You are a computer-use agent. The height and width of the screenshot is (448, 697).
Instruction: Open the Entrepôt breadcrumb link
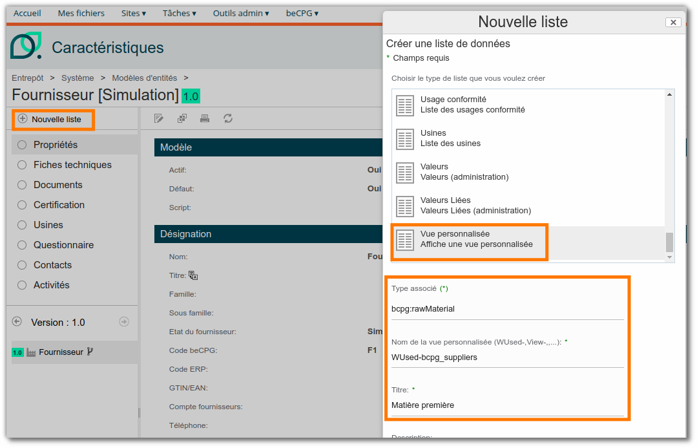click(28, 78)
